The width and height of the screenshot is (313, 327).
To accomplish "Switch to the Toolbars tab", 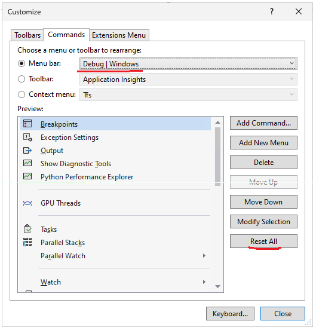I will pos(27,35).
